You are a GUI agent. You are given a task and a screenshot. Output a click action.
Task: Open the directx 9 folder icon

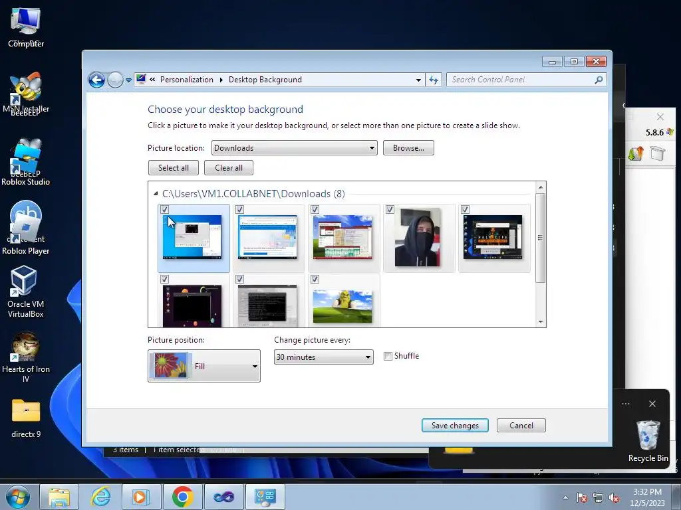click(x=26, y=418)
